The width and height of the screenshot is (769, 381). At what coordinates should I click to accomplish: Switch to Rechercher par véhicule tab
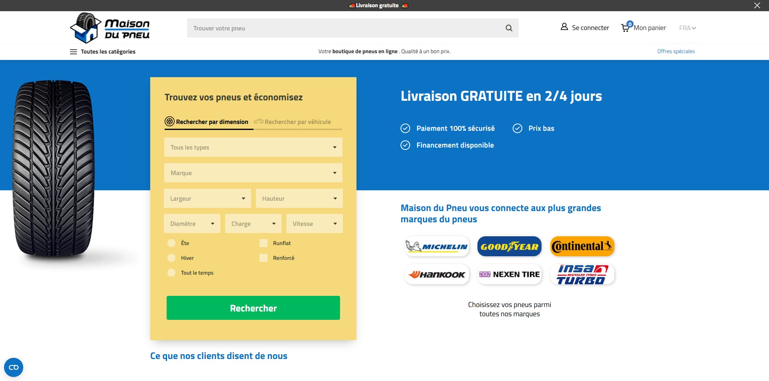point(292,122)
